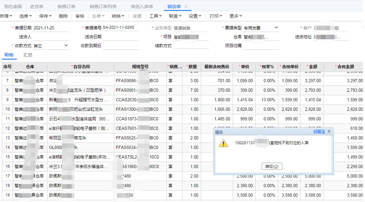Select the spec cell starting with CEAS7601

140,128
